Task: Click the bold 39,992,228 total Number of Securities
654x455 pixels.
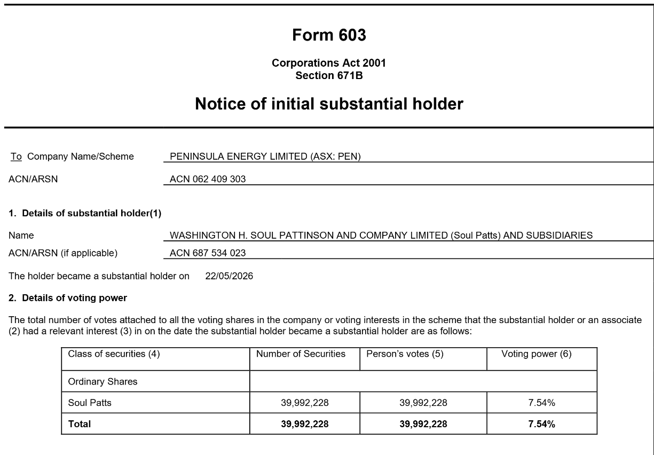Action: (x=305, y=424)
